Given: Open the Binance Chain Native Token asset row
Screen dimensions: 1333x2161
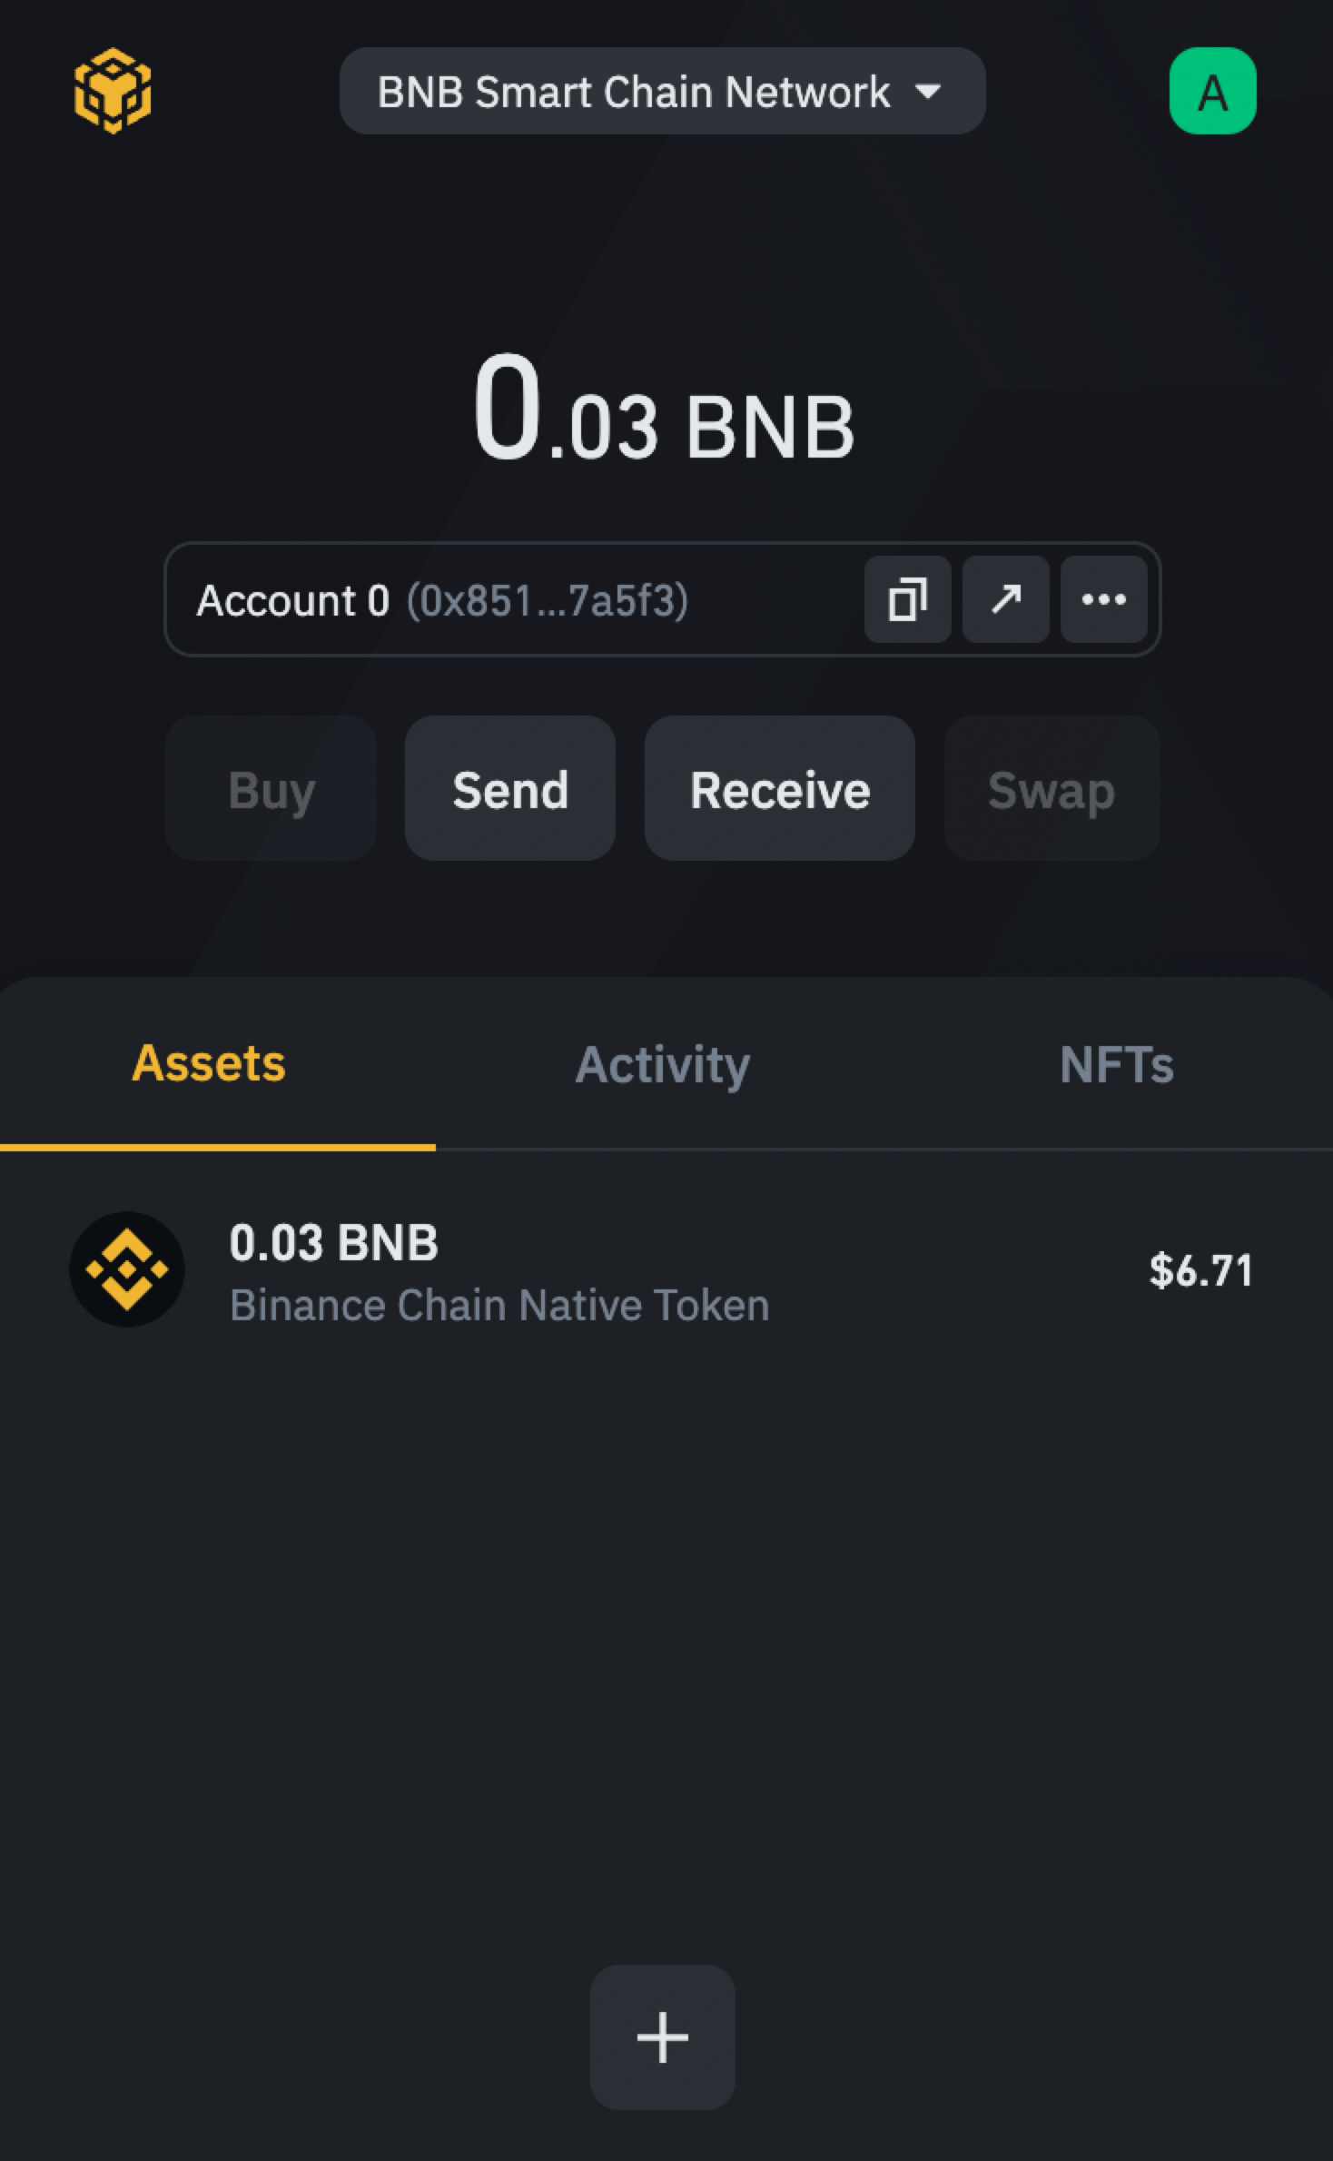Looking at the screenshot, I should [x=499, y=1305].
